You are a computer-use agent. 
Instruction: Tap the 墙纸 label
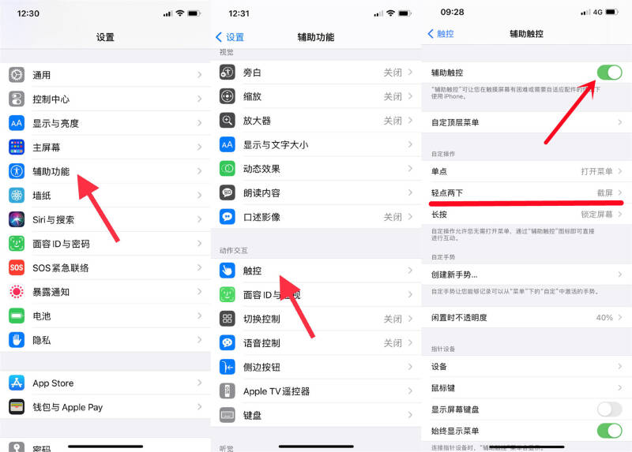42,196
